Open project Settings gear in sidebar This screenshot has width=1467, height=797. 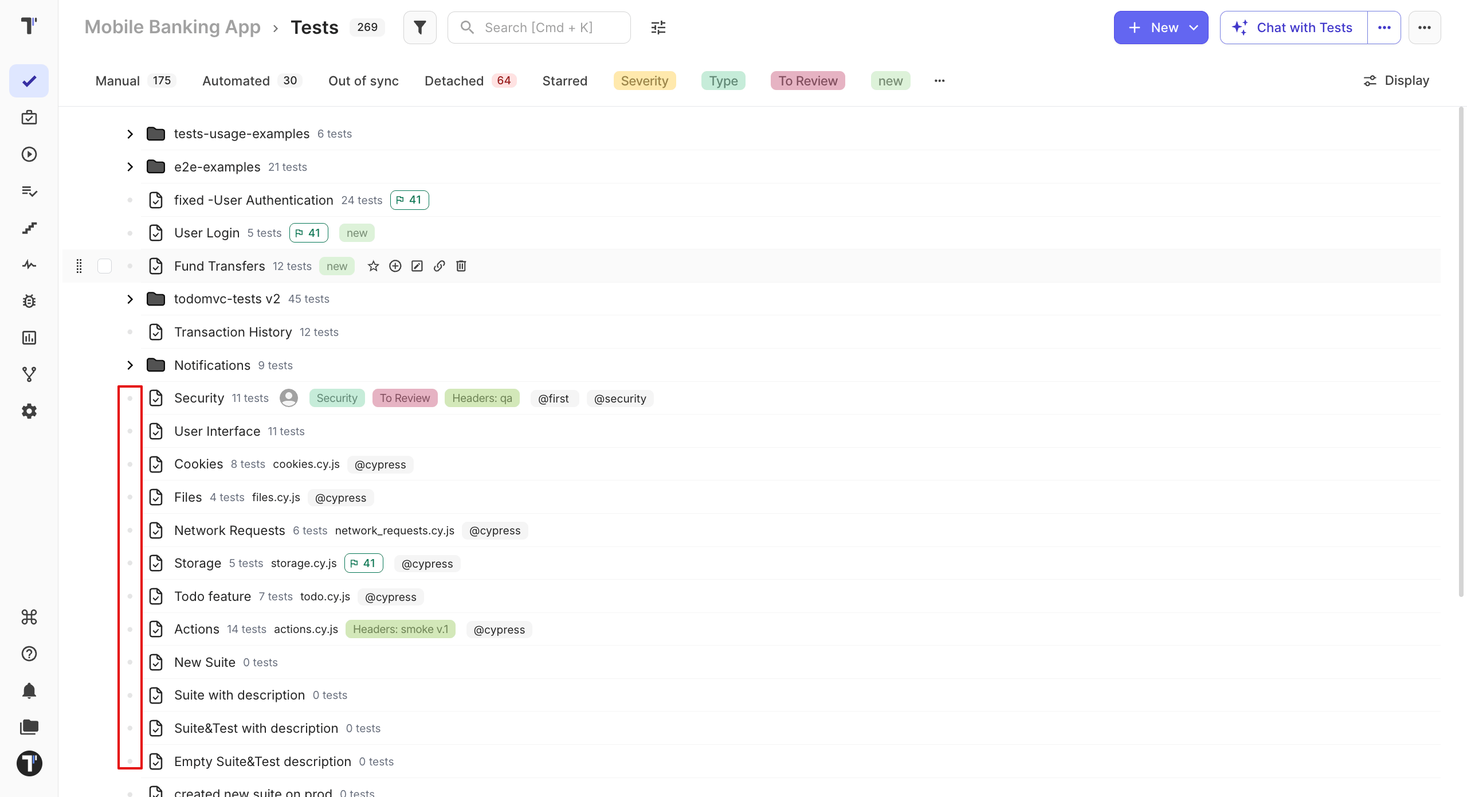click(x=29, y=411)
